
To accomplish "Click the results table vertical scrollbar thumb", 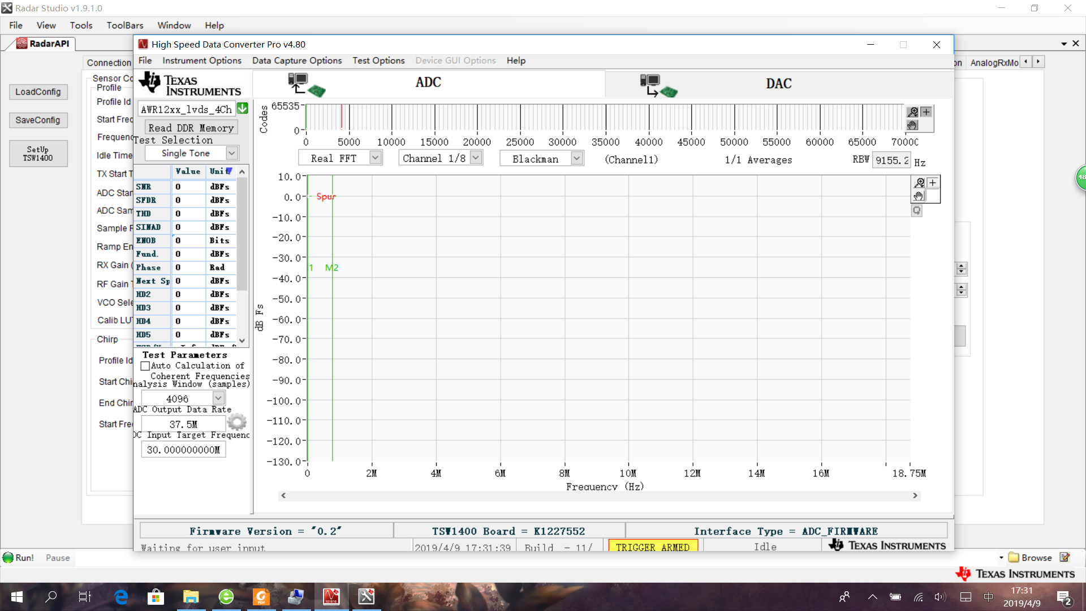I will (242, 235).
